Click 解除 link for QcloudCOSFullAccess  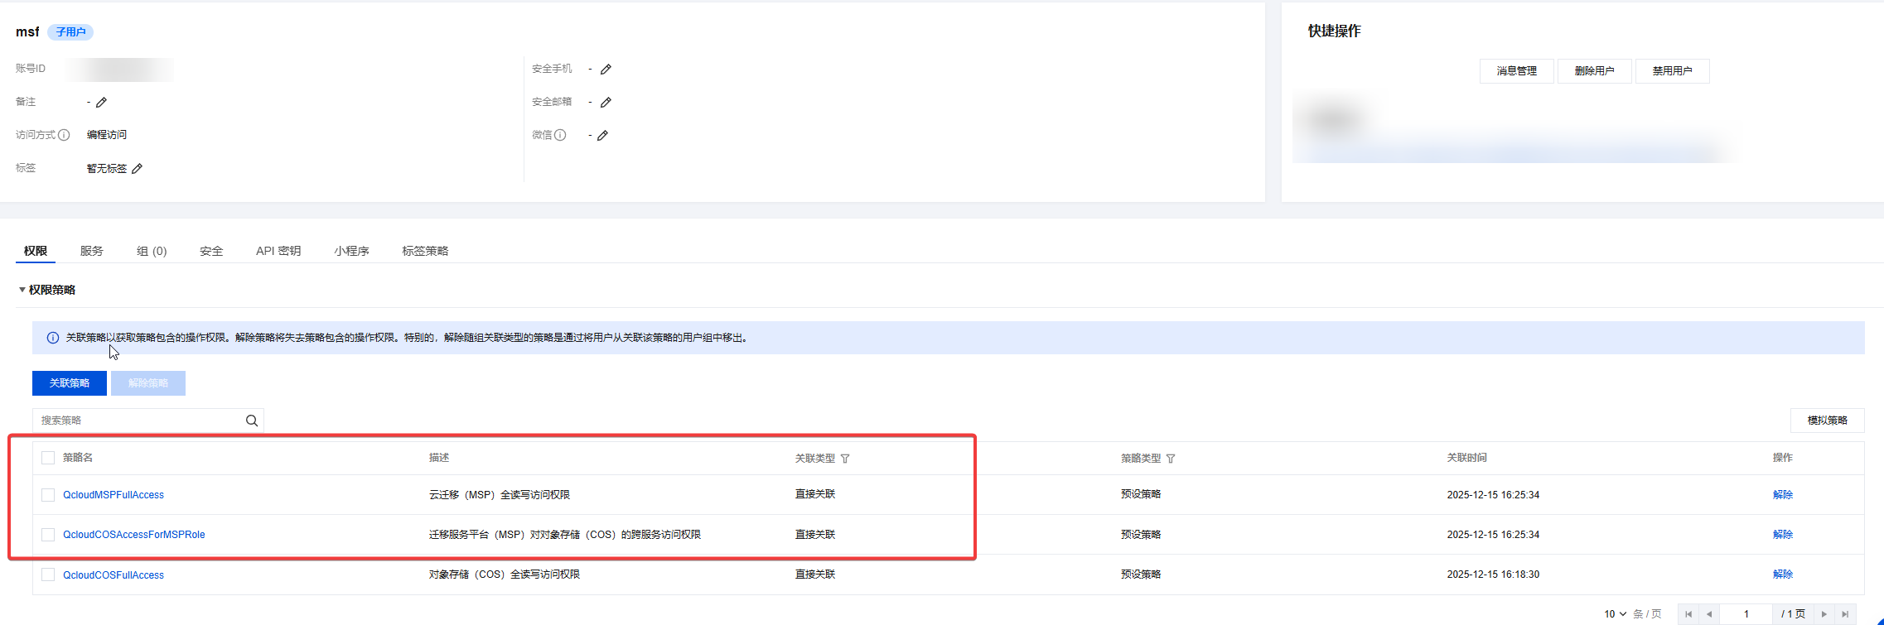1782,575
